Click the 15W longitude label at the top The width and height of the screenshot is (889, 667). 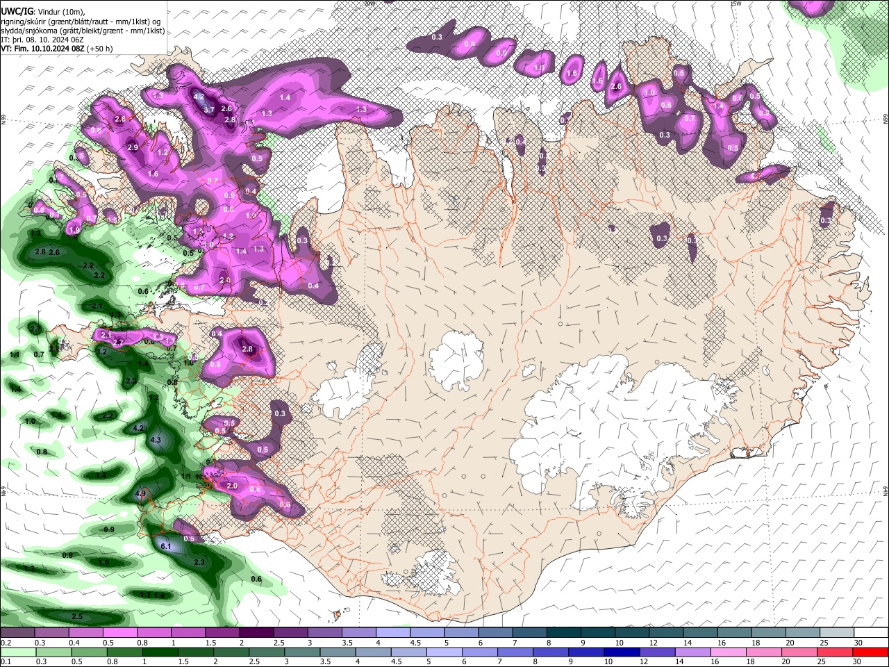tap(736, 3)
